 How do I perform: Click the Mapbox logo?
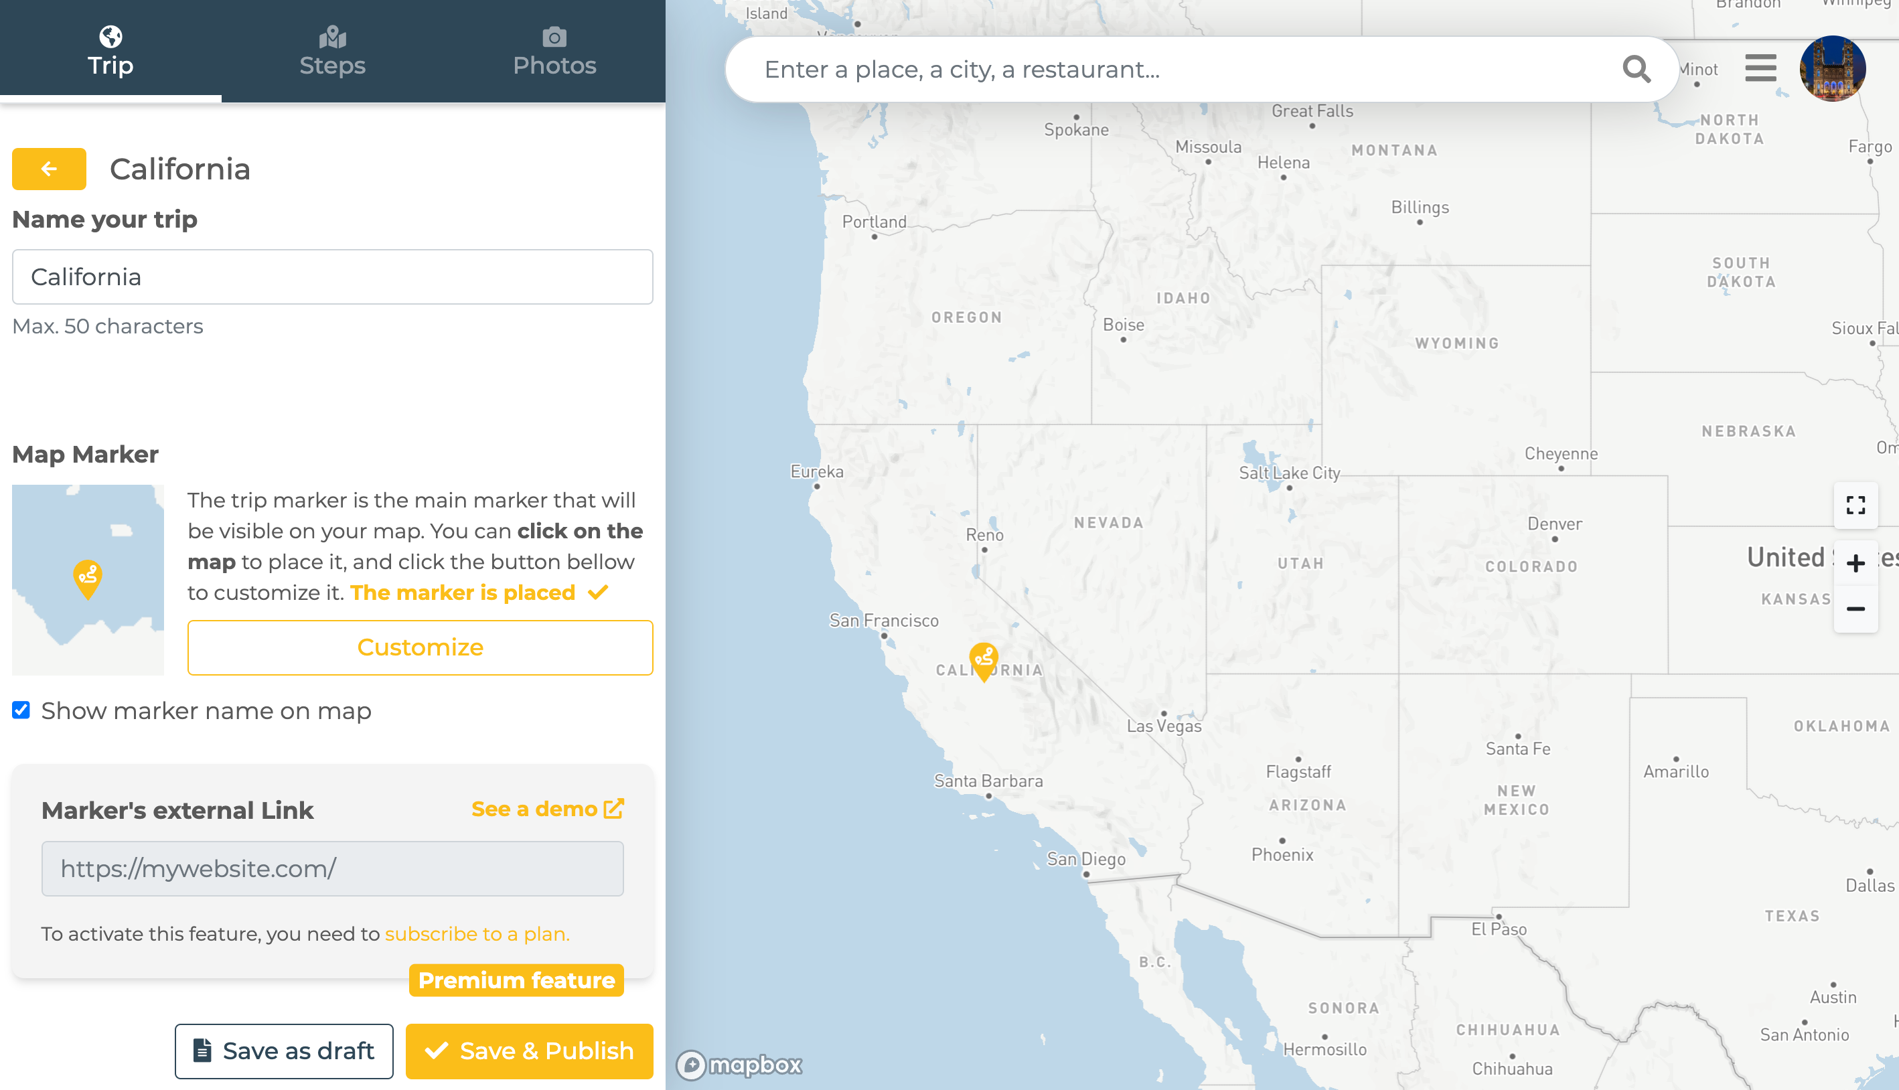(x=739, y=1064)
